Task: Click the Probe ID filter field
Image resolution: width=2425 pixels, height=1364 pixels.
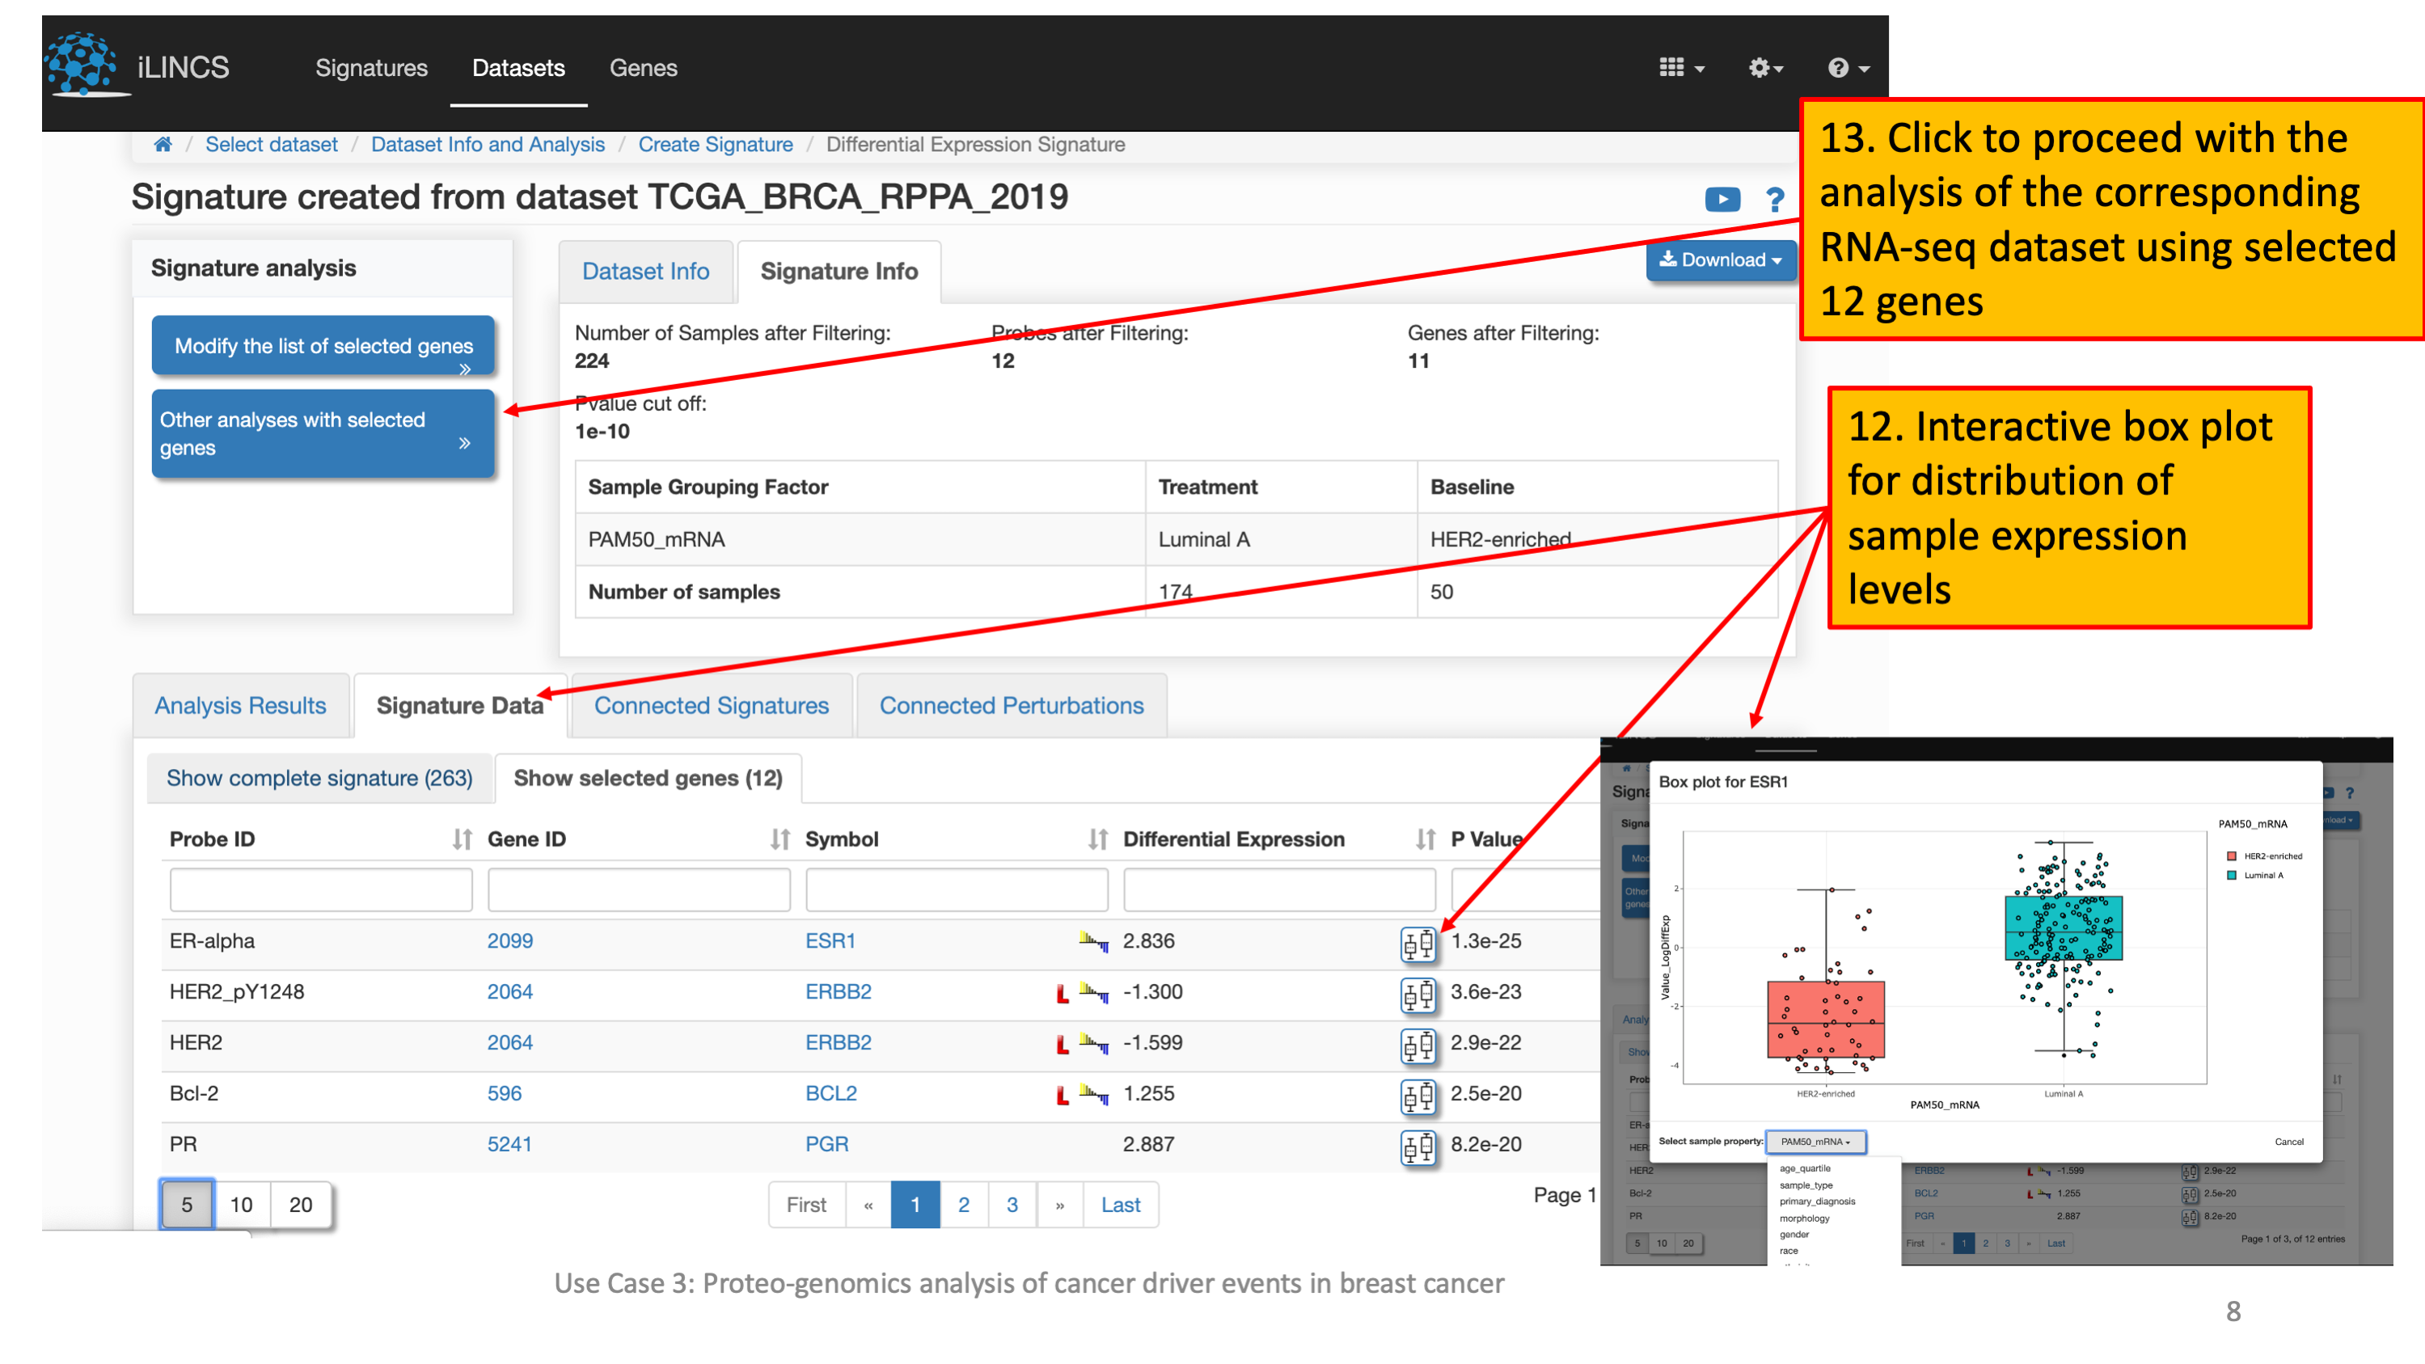Action: click(x=321, y=889)
